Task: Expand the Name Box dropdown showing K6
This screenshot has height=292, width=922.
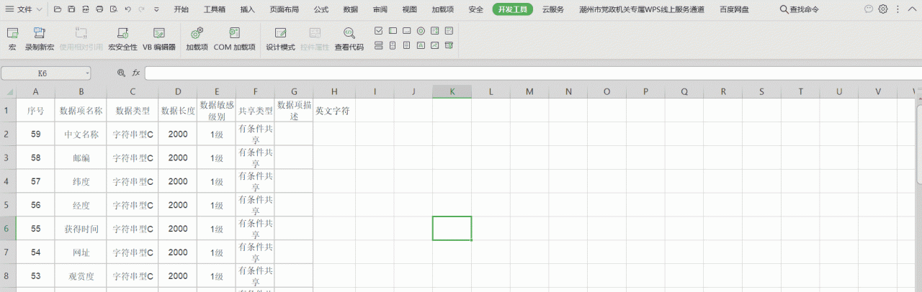Action: pyautogui.click(x=87, y=73)
